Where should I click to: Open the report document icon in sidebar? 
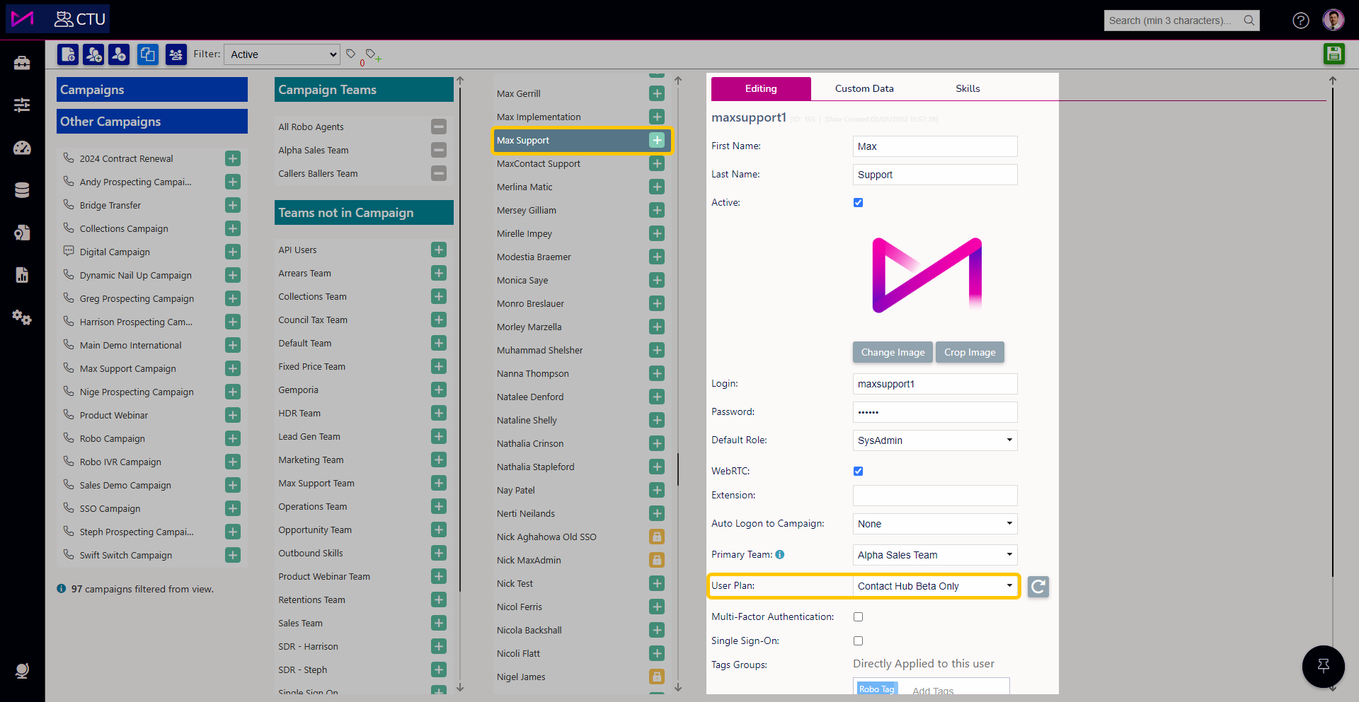click(x=22, y=275)
